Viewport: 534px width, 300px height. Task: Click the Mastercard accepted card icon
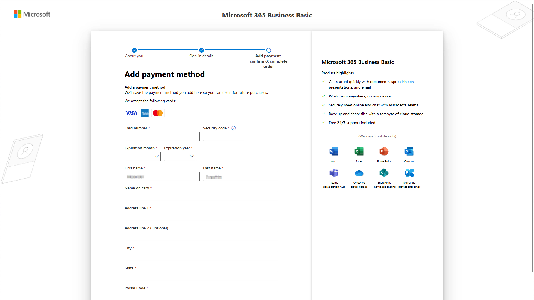[157, 113]
